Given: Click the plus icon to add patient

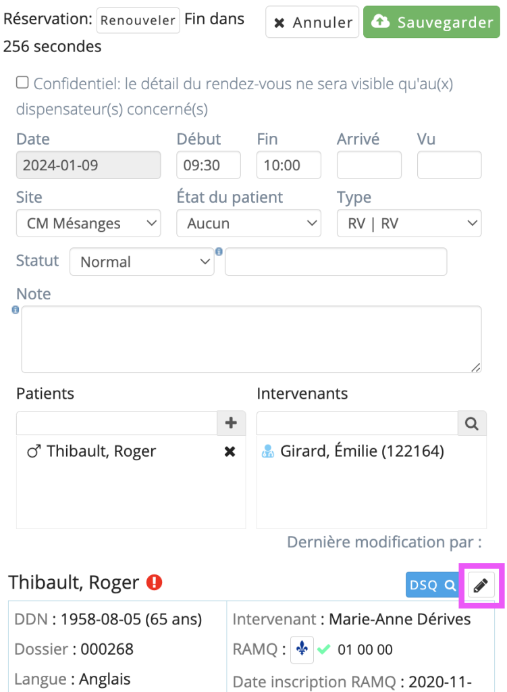Looking at the screenshot, I should pos(231,423).
